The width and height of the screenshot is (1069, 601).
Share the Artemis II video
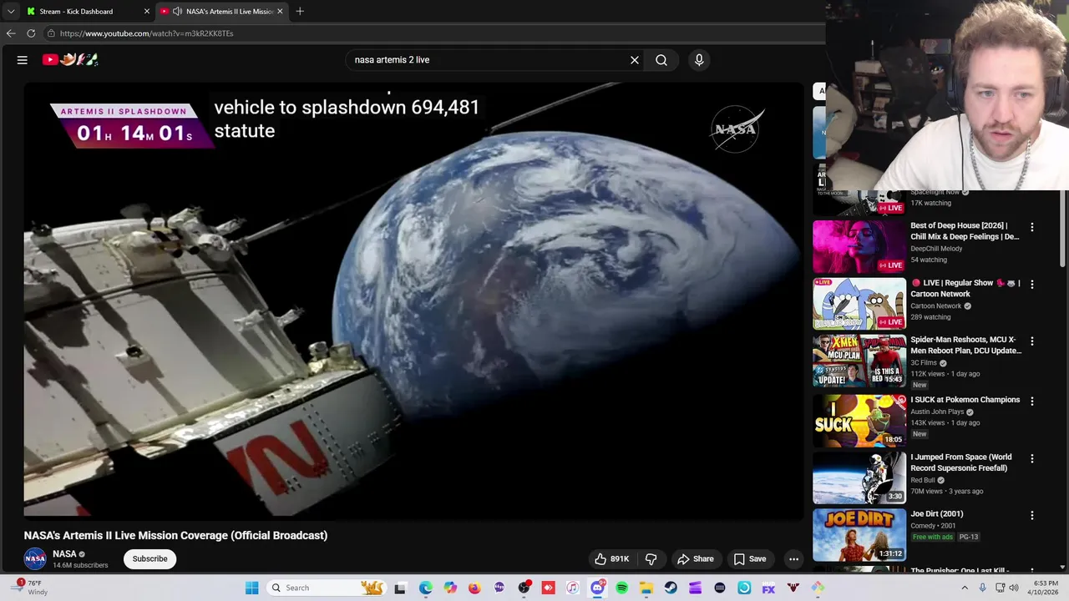click(695, 559)
